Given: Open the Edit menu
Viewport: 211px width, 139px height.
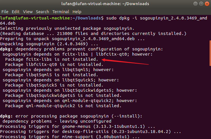Looking at the screenshot, I should tap(16, 12).
